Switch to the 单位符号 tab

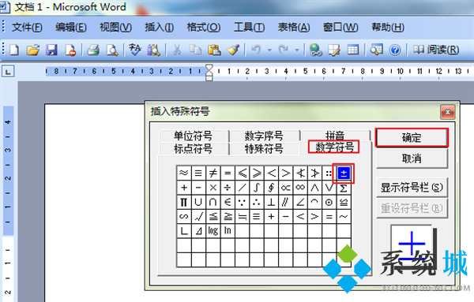click(x=194, y=136)
